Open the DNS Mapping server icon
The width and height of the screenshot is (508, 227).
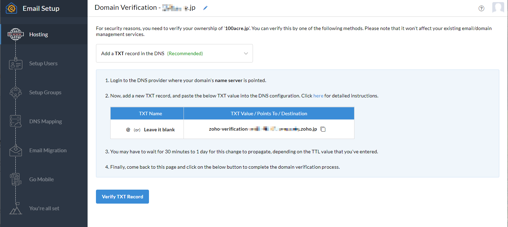tap(16, 121)
